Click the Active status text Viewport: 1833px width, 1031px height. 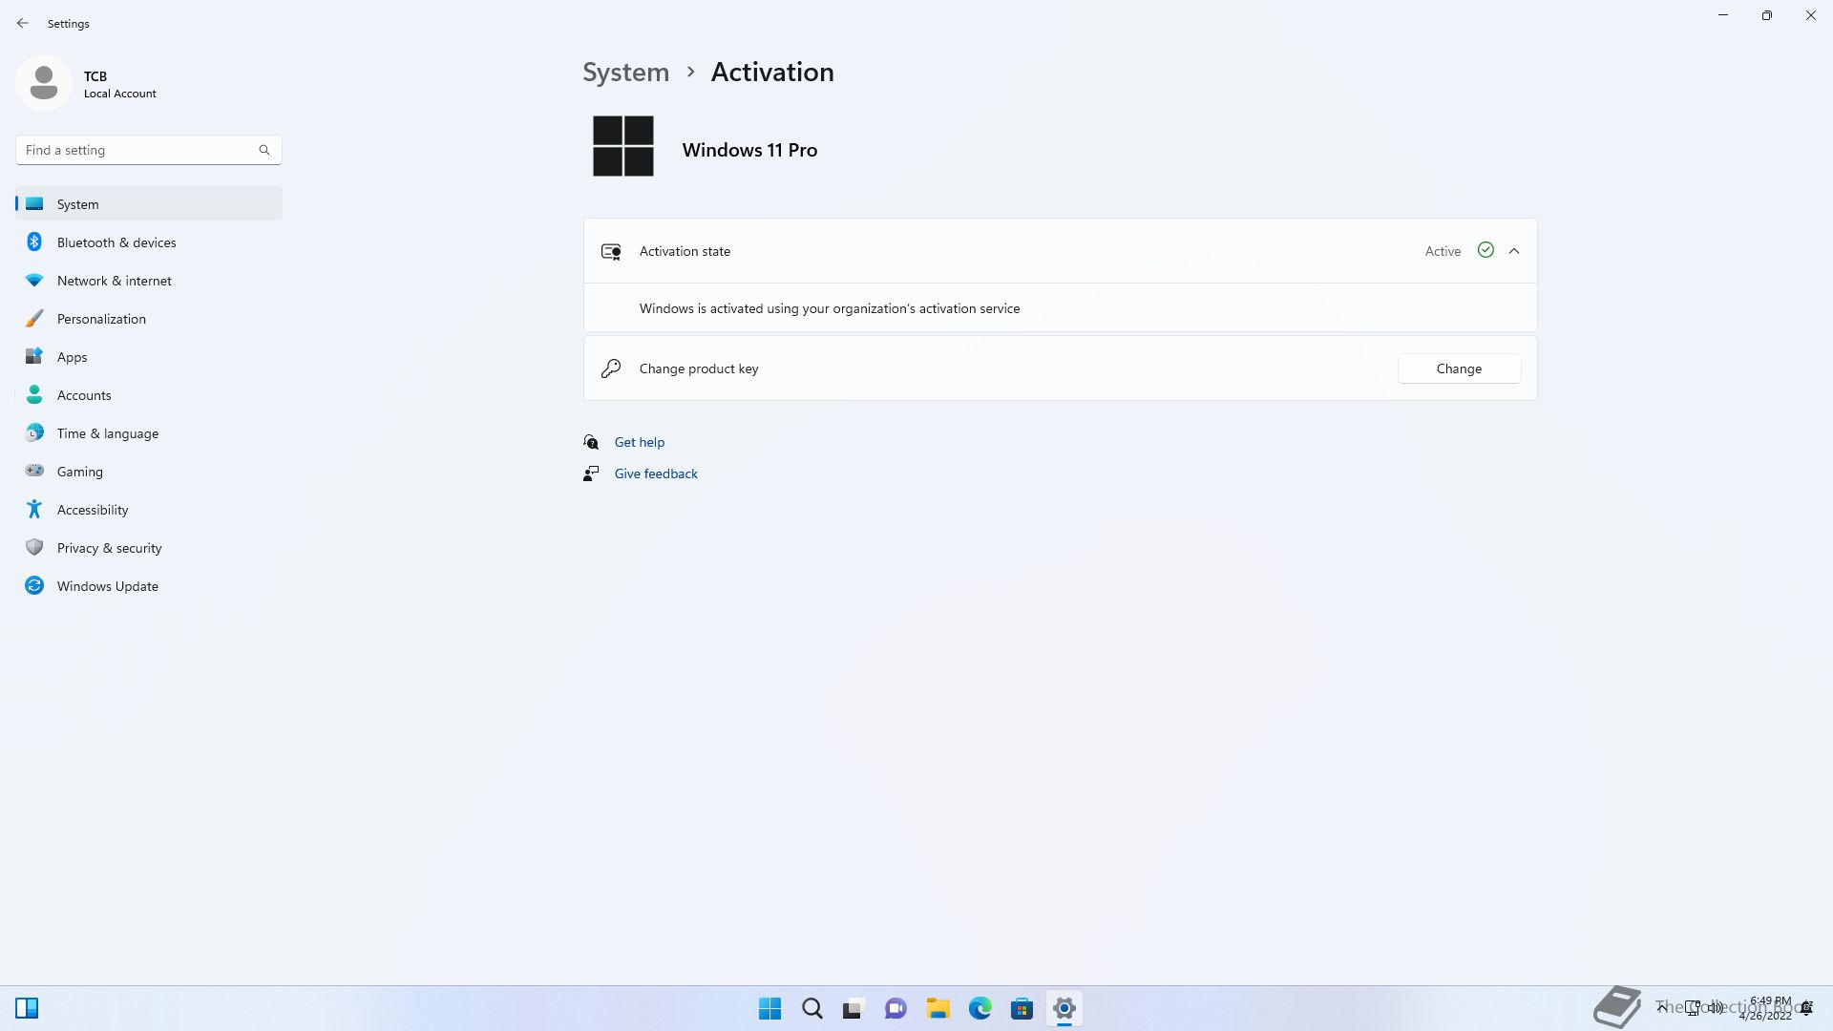tap(1443, 251)
